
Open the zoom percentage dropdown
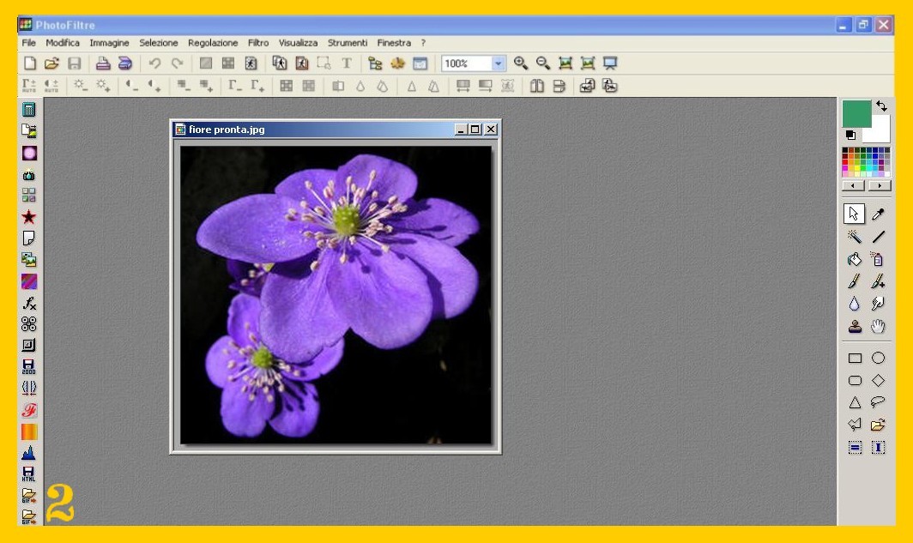pyautogui.click(x=499, y=63)
